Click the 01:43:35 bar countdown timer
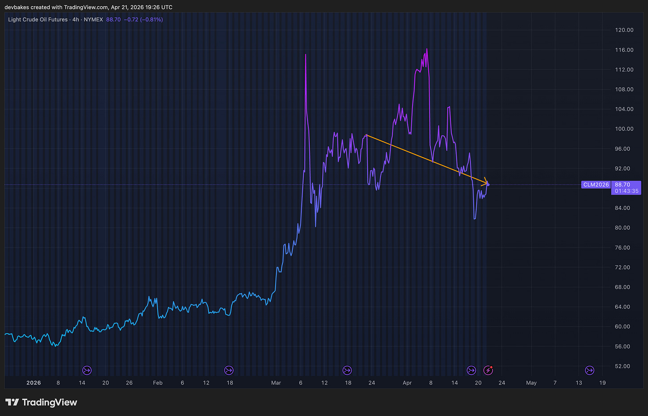 tap(627, 191)
